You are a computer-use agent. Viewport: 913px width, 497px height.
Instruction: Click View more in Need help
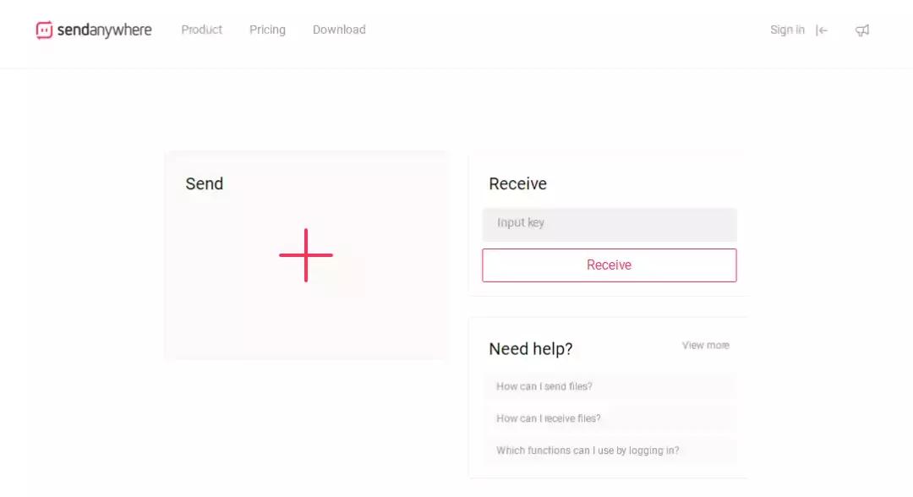705,345
